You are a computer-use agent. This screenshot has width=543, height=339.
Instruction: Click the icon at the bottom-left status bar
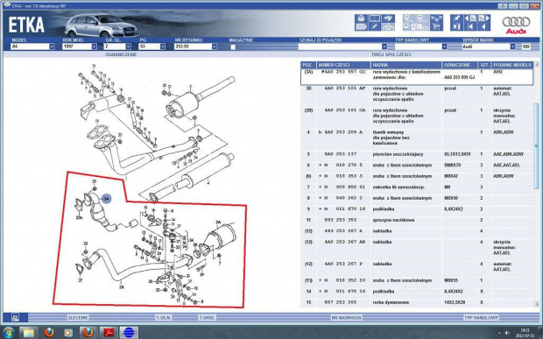[15, 317]
